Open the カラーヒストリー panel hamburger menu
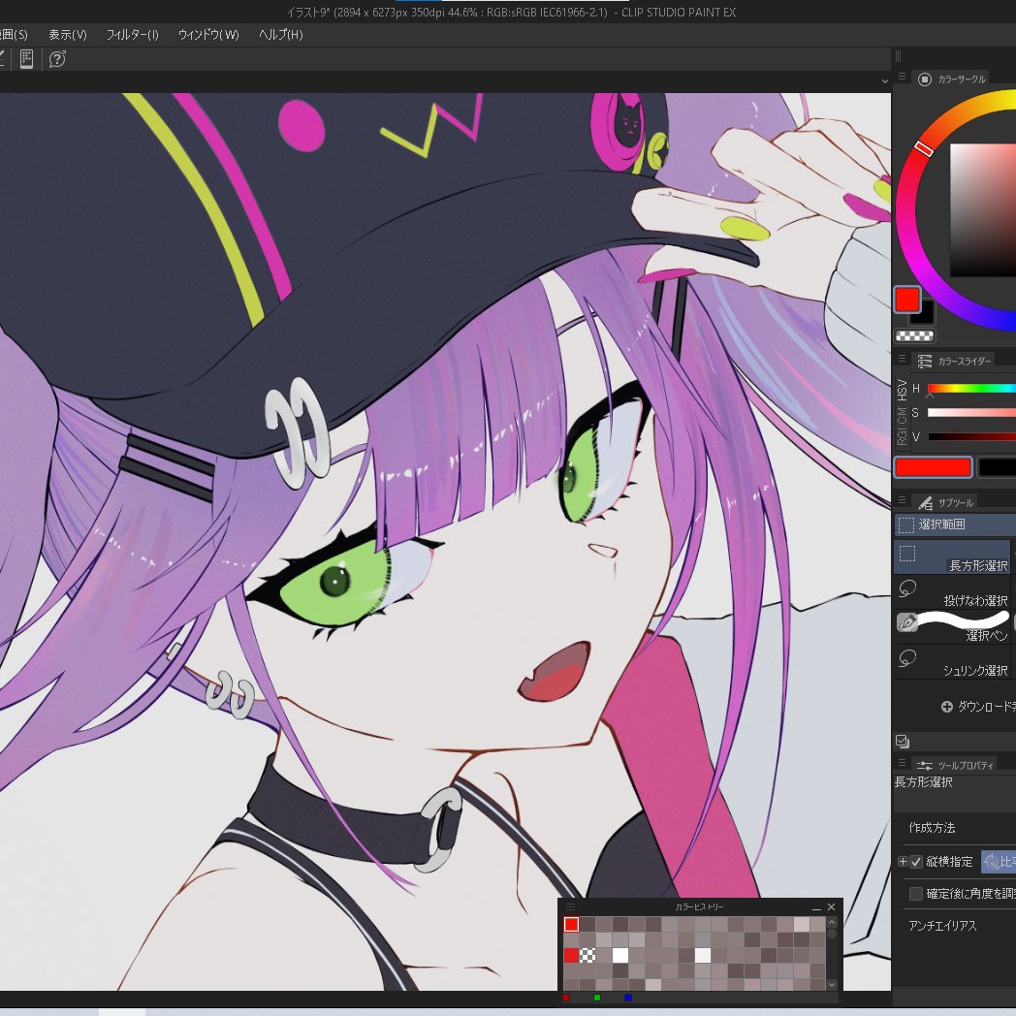This screenshot has width=1016, height=1016. pyautogui.click(x=570, y=906)
